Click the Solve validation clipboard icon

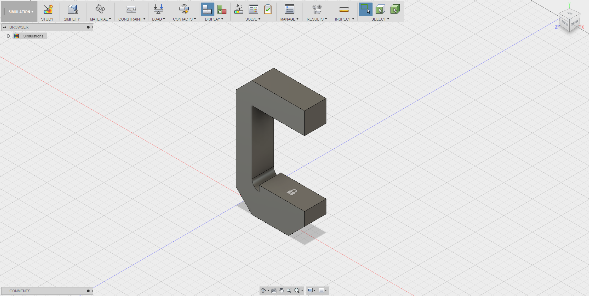click(268, 10)
